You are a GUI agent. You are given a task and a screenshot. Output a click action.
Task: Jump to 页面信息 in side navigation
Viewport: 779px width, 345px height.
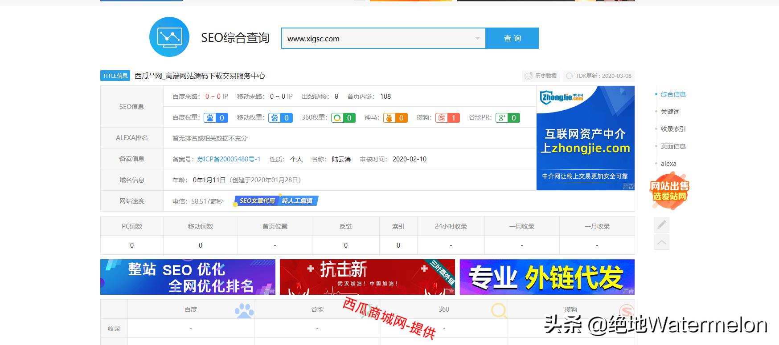point(673,146)
